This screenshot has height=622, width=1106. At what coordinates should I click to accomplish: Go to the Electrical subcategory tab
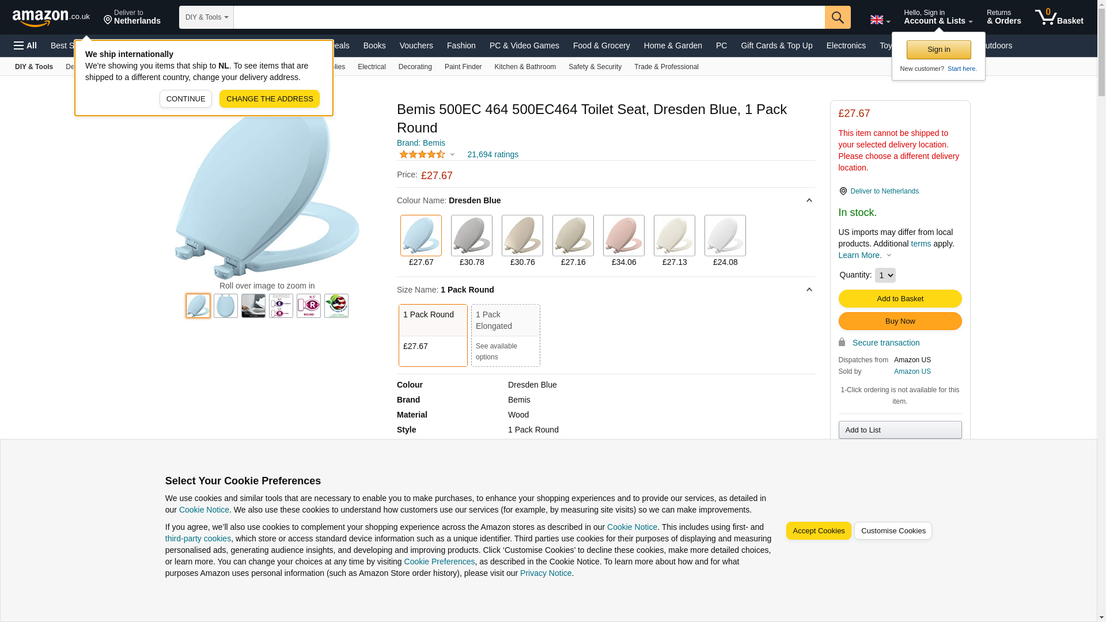(372, 67)
